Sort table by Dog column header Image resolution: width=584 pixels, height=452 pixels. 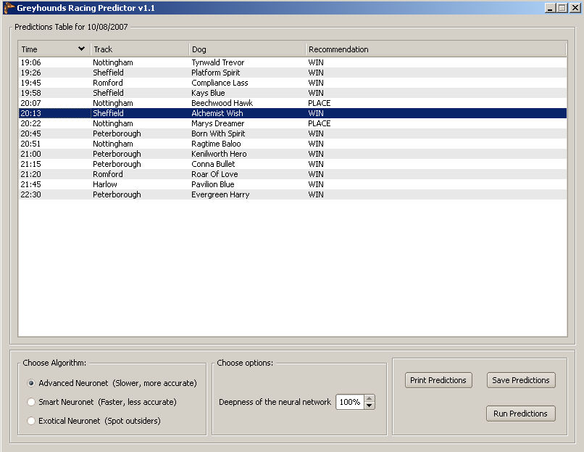[x=246, y=49]
